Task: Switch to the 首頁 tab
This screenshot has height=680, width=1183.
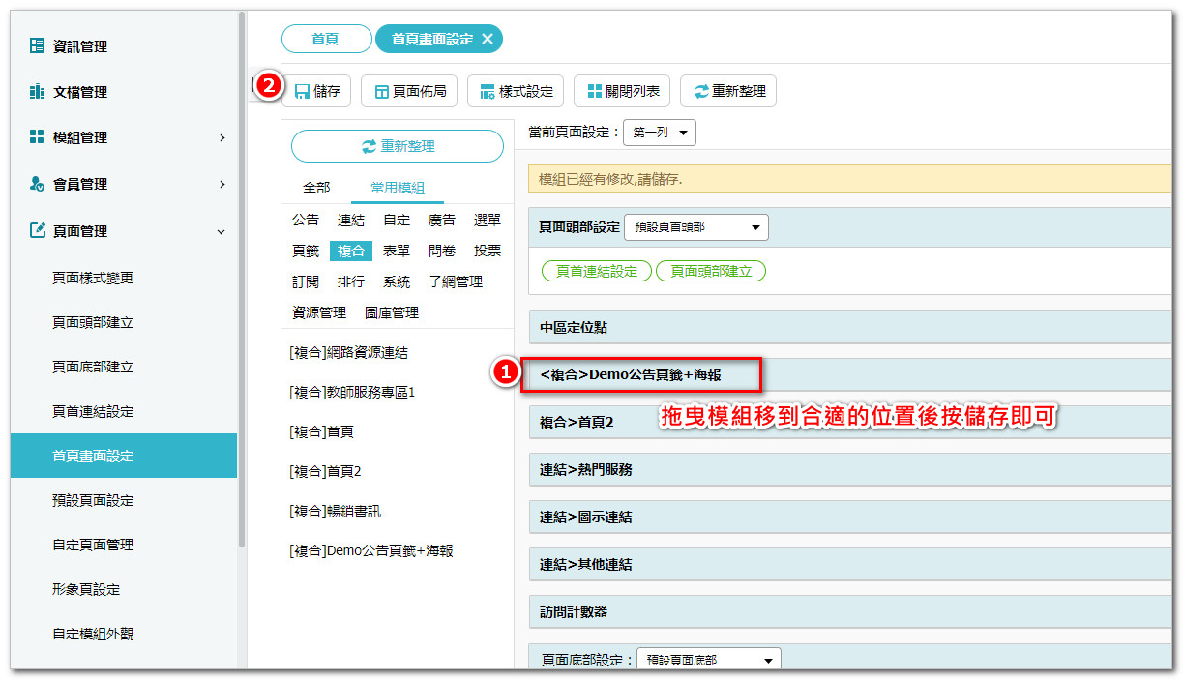Action: [326, 39]
